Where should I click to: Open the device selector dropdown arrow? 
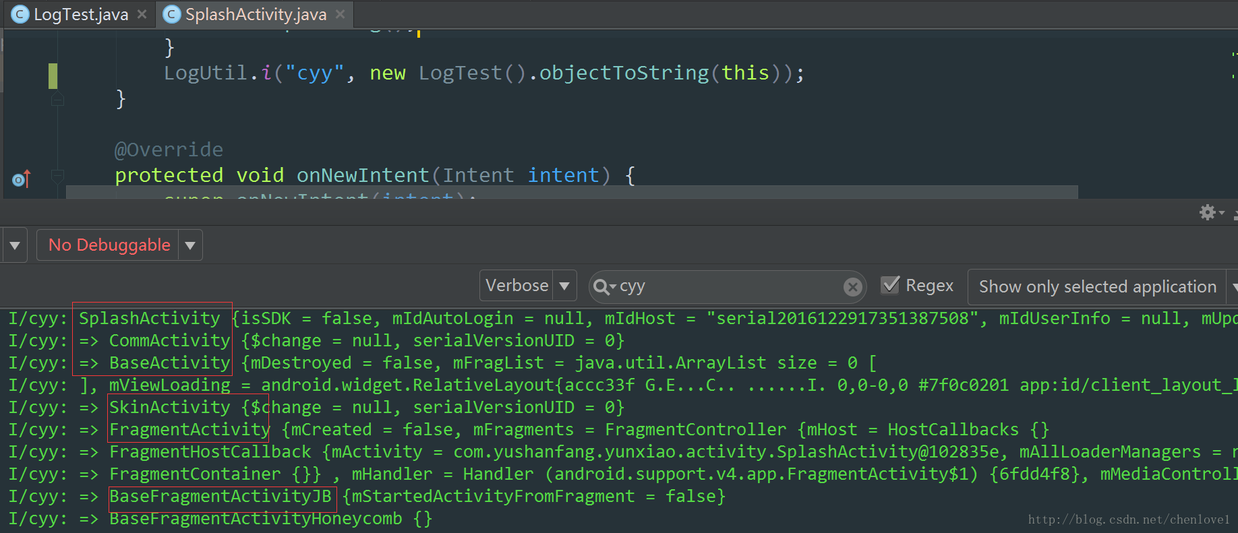click(14, 245)
